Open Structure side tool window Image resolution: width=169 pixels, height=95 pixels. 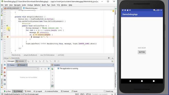point(2,24)
